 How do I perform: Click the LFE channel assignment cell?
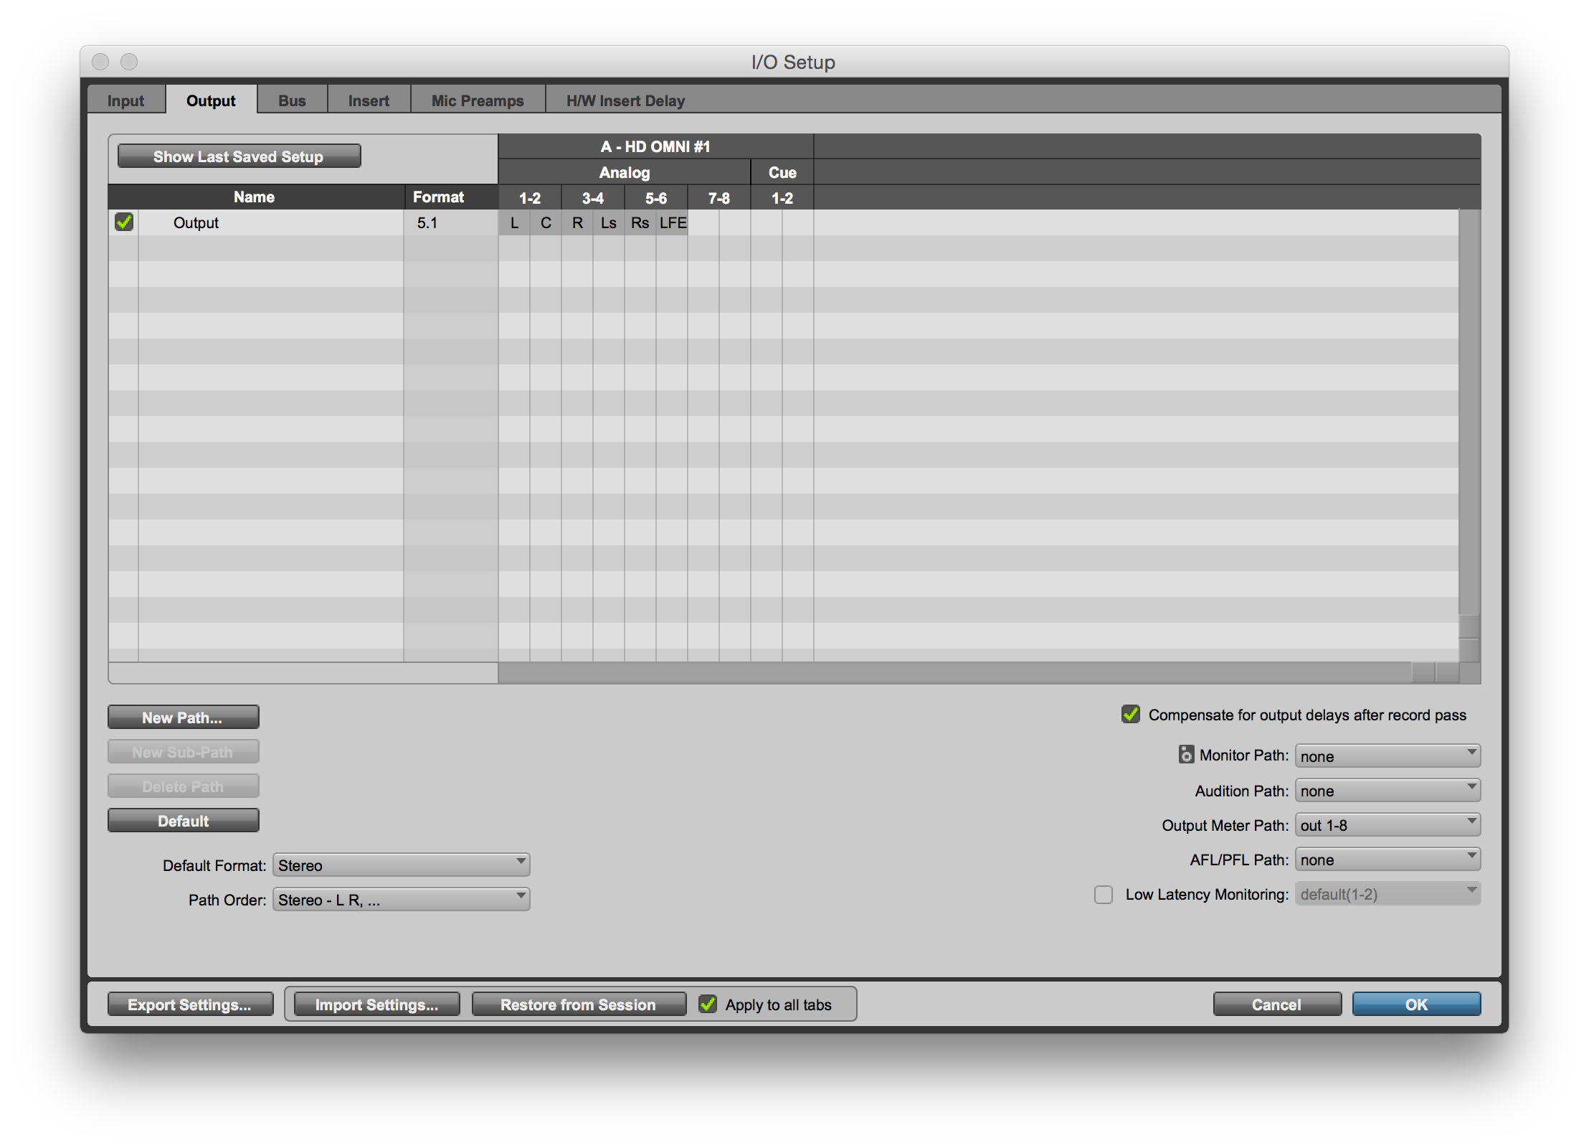(x=673, y=222)
